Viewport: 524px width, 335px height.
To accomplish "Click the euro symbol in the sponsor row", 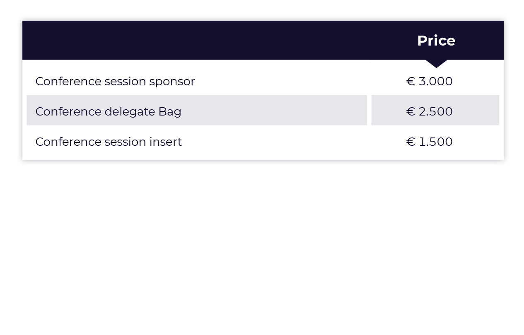I will click(x=411, y=82).
